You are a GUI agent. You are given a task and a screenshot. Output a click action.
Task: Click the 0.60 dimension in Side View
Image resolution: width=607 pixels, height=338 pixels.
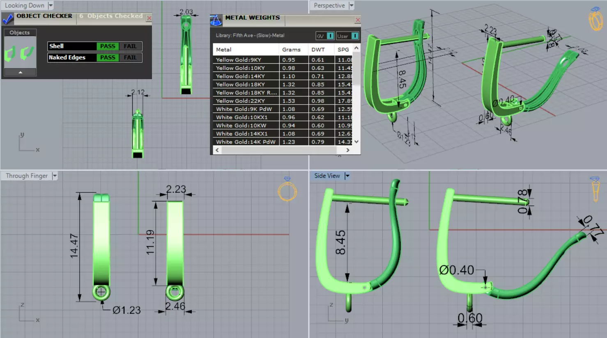[470, 318]
